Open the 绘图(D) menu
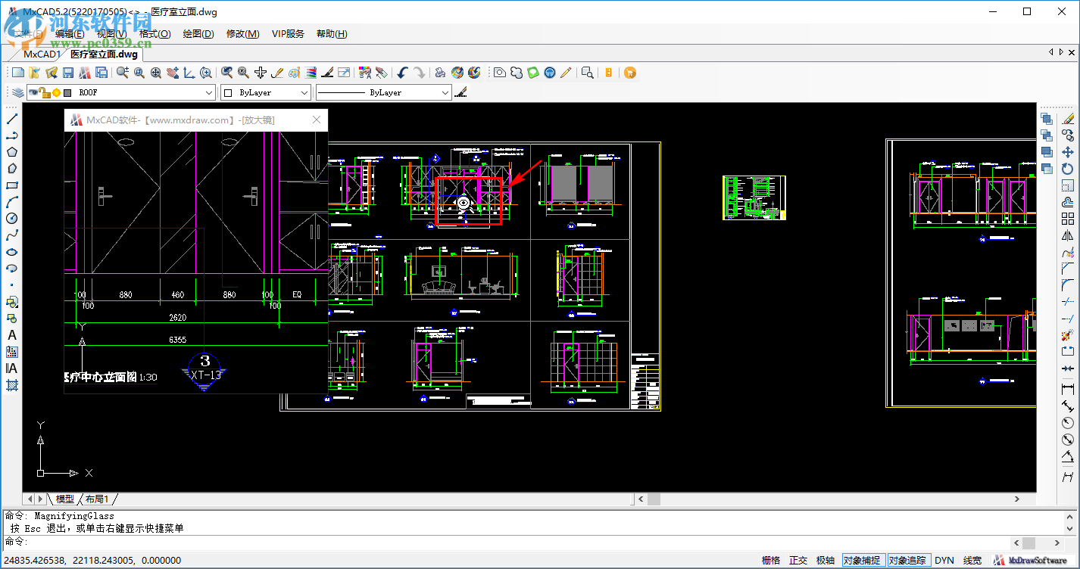1080x569 pixels. [198, 34]
